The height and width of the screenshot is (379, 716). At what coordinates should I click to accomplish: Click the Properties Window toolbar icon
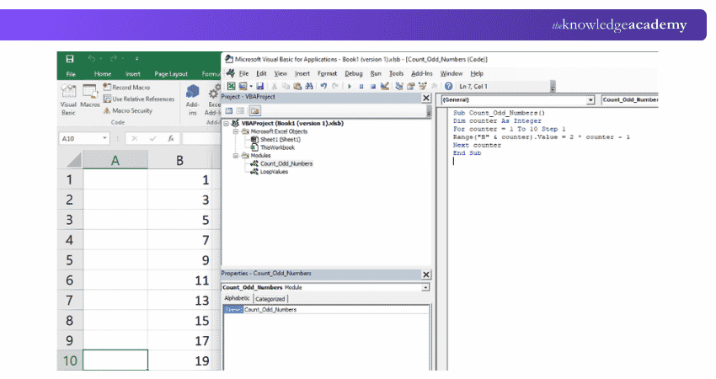coord(410,86)
